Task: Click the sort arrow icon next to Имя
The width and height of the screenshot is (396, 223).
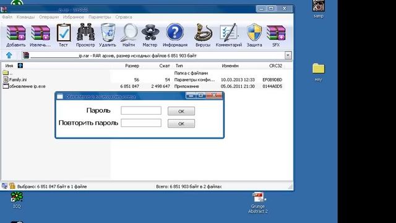Action: pos(20,66)
